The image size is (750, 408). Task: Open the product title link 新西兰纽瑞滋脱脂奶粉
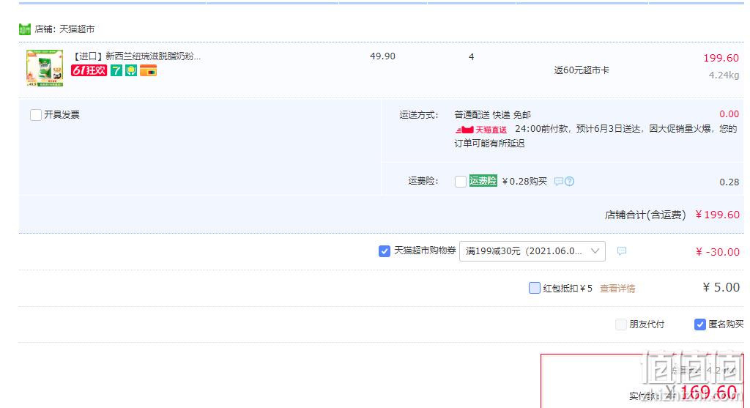(137, 56)
